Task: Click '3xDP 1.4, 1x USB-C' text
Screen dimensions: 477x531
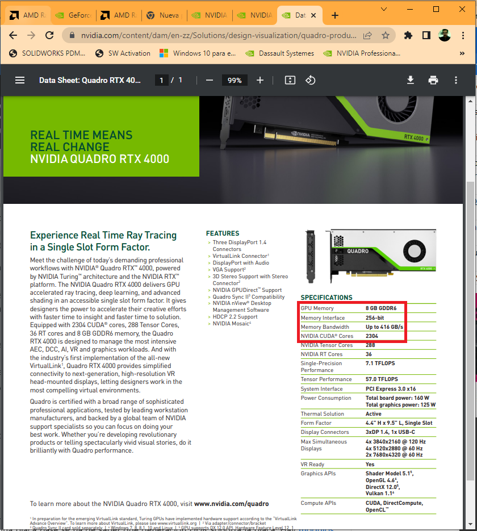Action: [x=390, y=432]
